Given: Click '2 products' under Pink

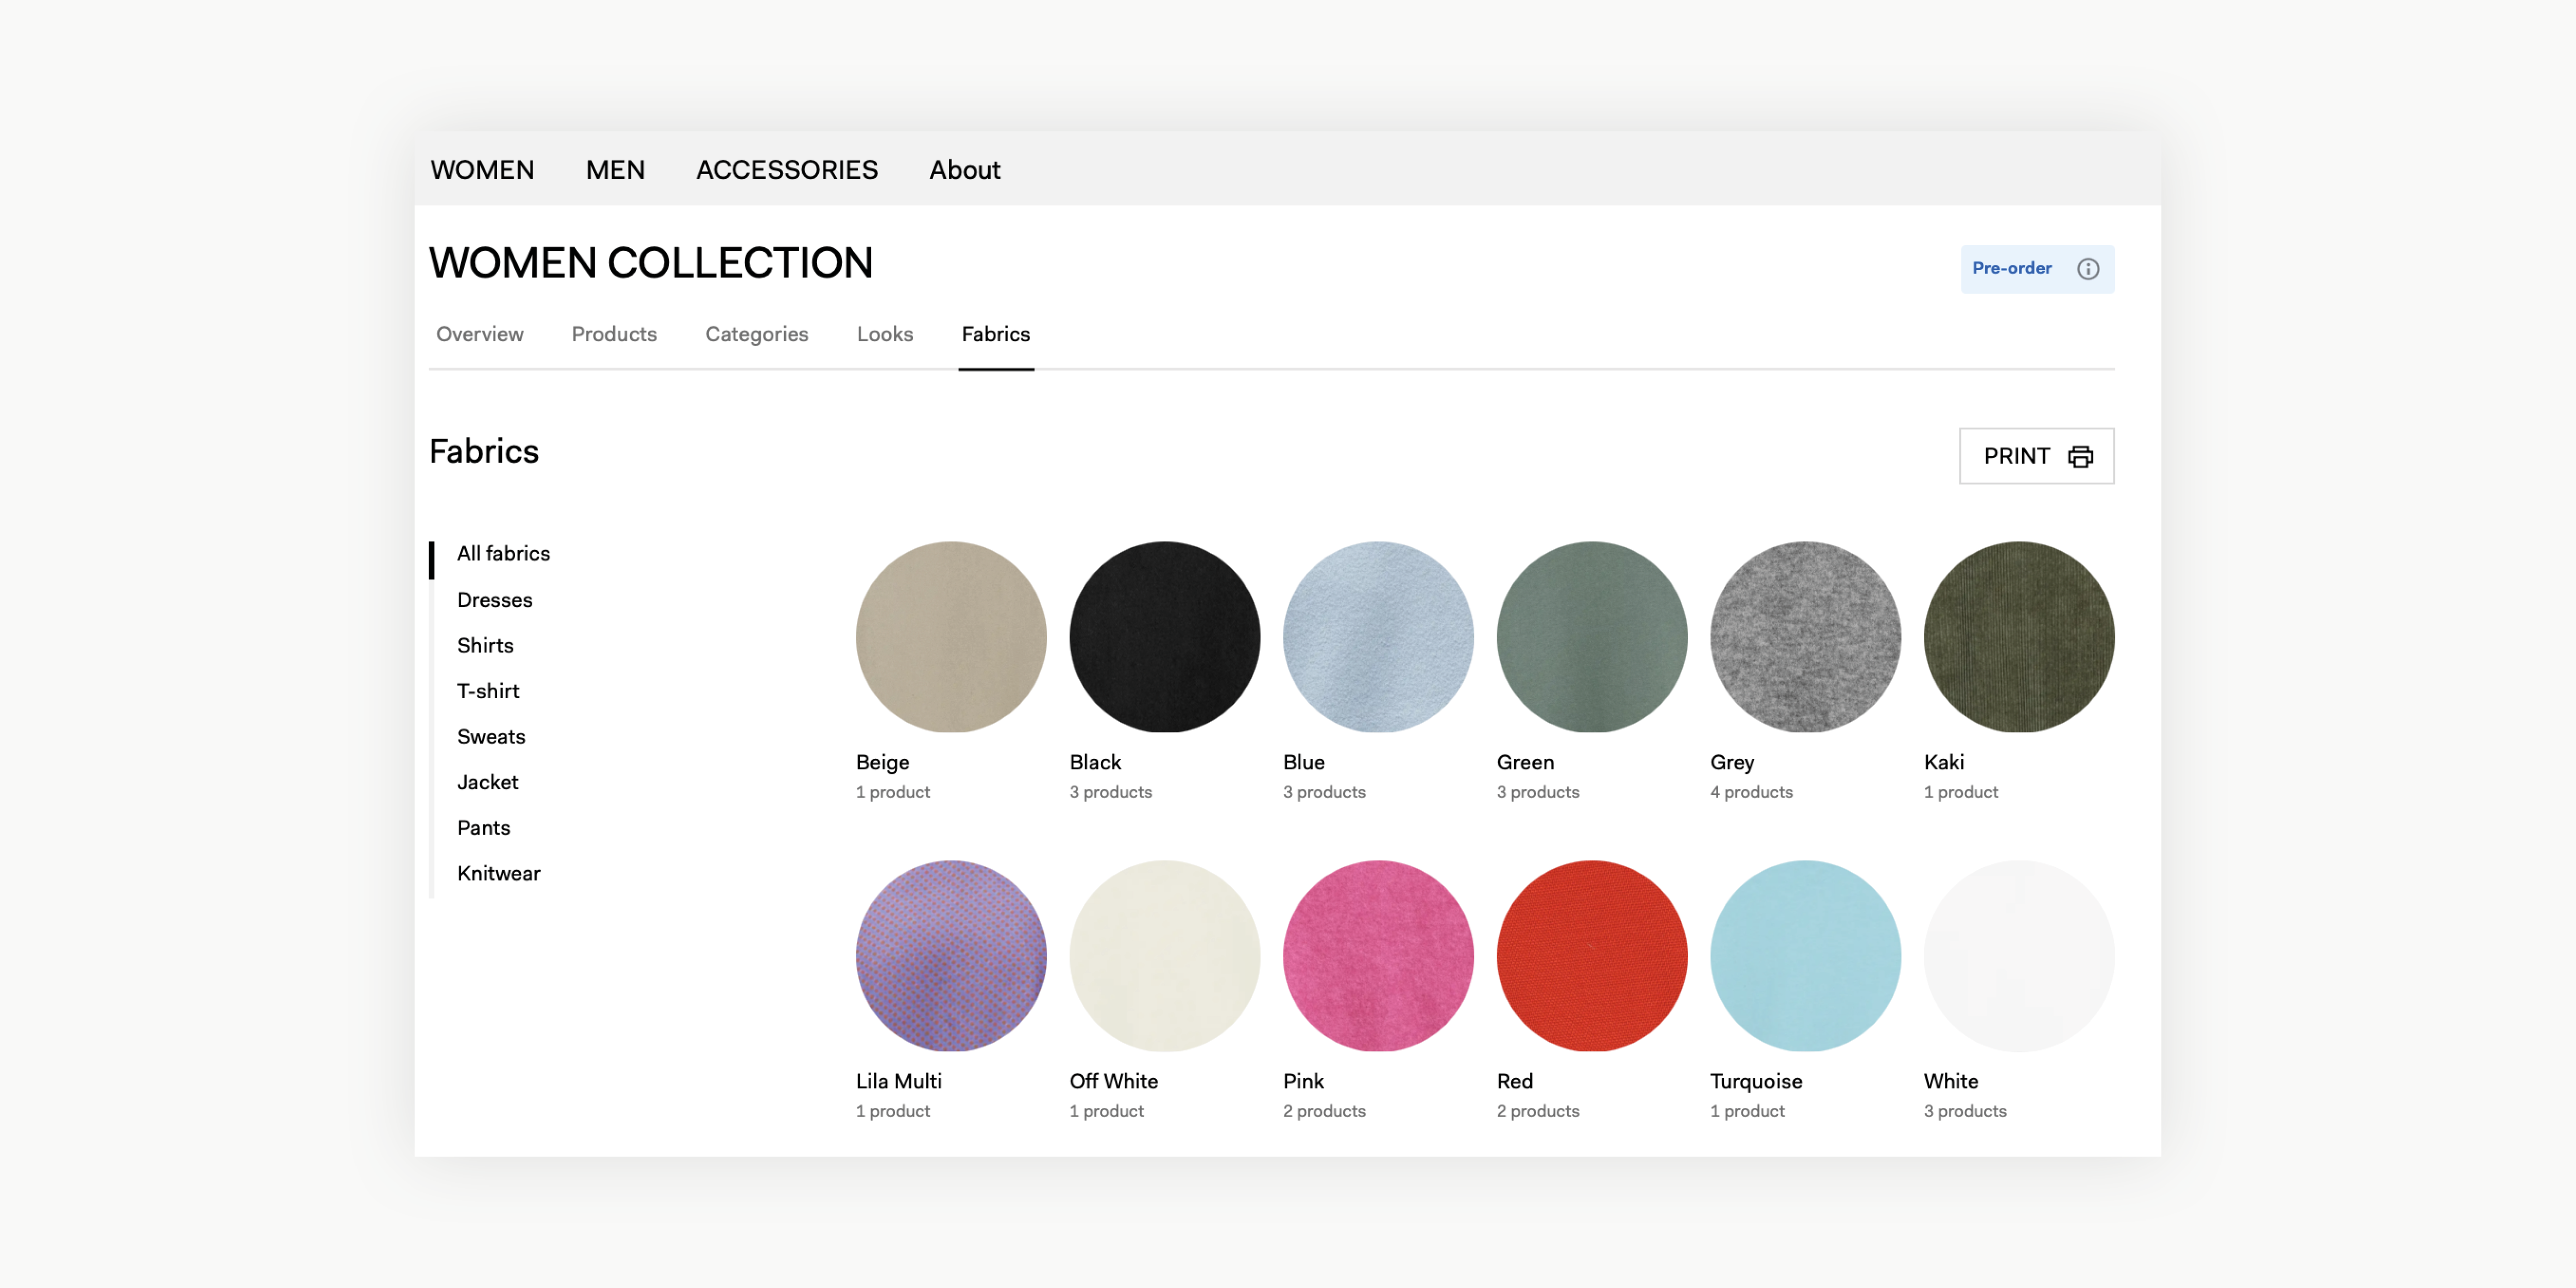Looking at the screenshot, I should pos(1324,1111).
